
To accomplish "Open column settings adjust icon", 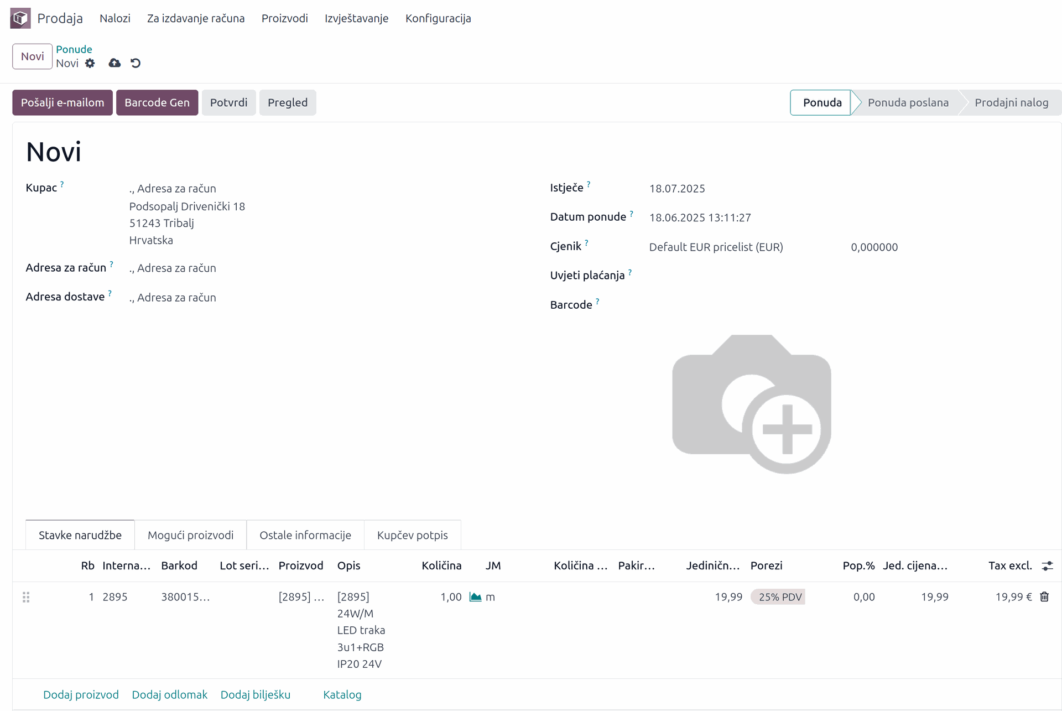I will [1047, 565].
